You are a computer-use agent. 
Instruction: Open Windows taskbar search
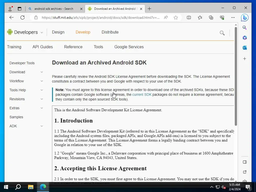(x=18, y=187)
